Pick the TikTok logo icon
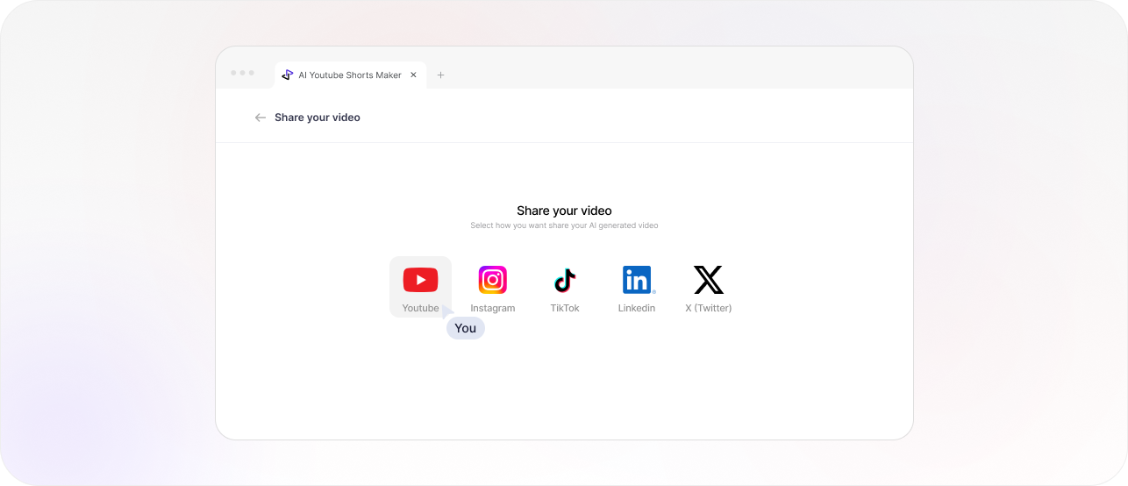1128x486 pixels. (x=565, y=281)
